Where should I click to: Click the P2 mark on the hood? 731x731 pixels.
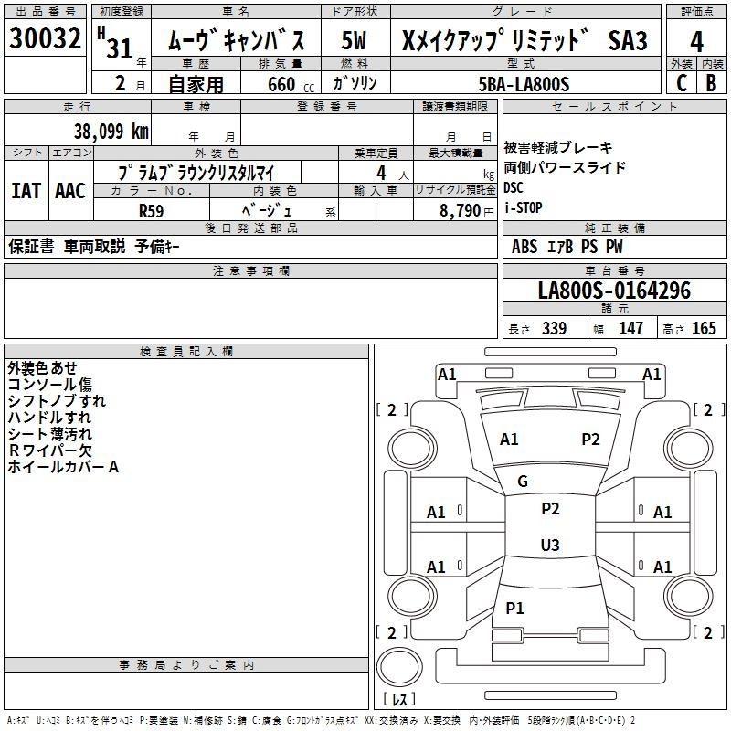pyautogui.click(x=591, y=440)
